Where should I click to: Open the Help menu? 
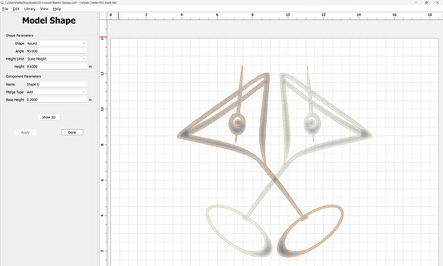57,9
